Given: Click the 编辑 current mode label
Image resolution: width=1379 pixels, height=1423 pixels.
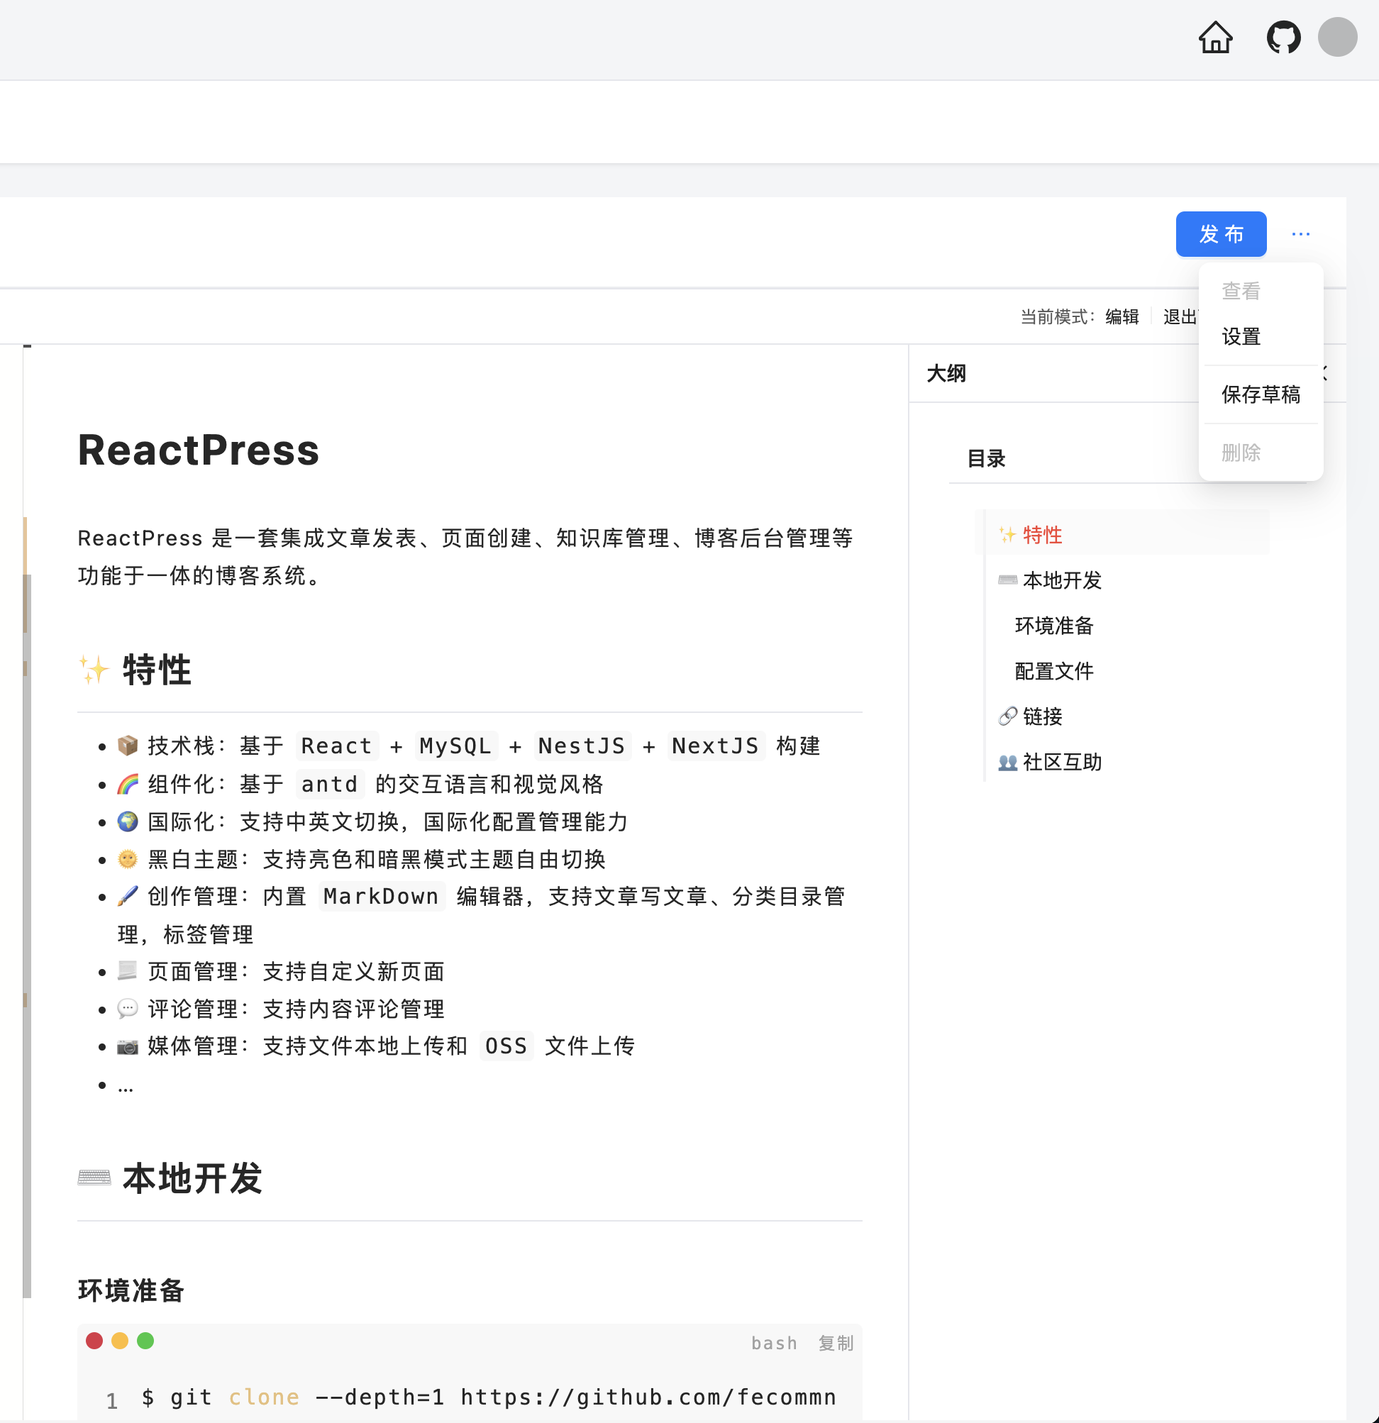Looking at the screenshot, I should tap(1122, 316).
